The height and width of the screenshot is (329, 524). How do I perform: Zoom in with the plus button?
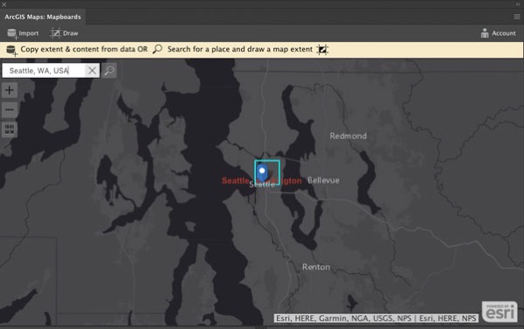[10, 90]
